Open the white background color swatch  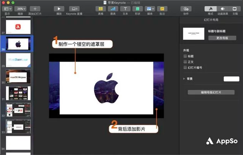click(x=232, y=79)
